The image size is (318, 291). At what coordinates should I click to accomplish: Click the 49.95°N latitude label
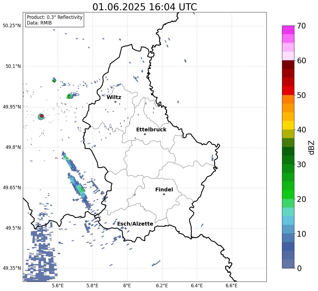(12, 107)
